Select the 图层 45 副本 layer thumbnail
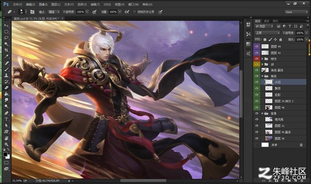Viewport: 311px width, 184px height. coord(269,132)
